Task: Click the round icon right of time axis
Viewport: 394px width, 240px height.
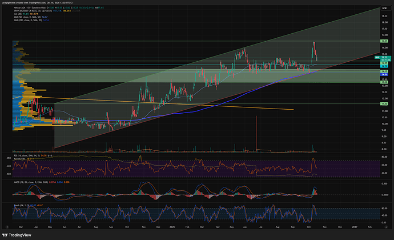Action: point(386,227)
